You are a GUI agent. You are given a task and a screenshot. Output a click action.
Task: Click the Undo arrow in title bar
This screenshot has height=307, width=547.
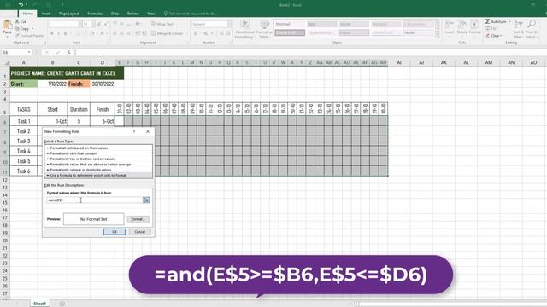[21, 4]
